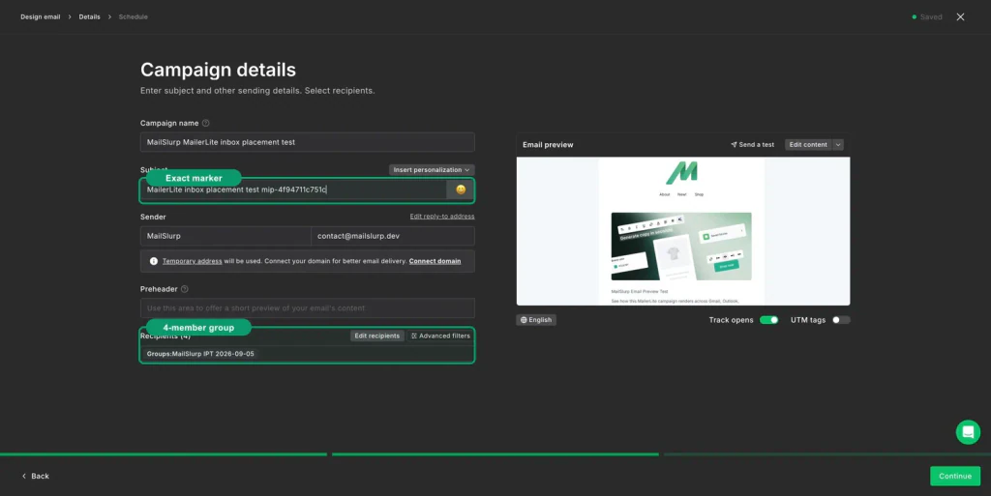Image resolution: width=991 pixels, height=496 pixels.
Task: Click the Temporary address link
Action: 193,261
